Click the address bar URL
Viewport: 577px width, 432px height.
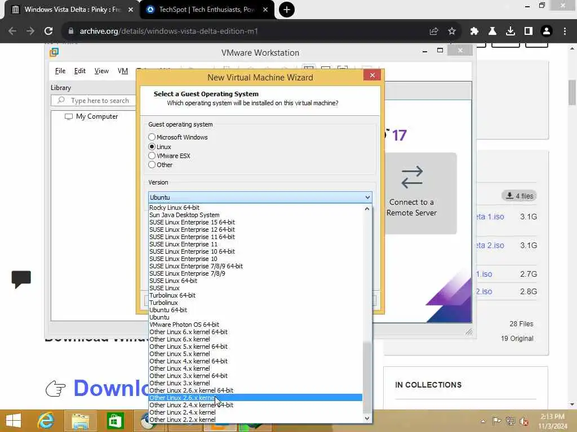pos(168,31)
